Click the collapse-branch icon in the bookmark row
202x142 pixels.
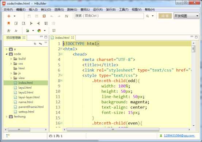(38, 23)
